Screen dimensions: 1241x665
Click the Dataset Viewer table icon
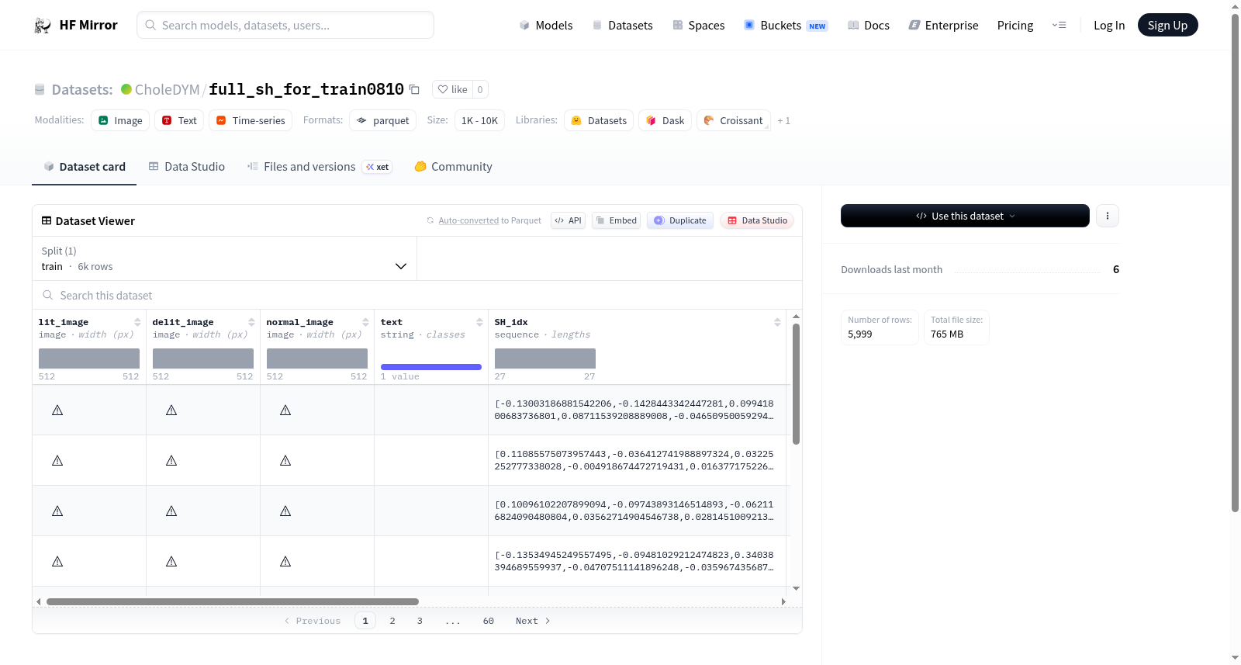point(47,221)
